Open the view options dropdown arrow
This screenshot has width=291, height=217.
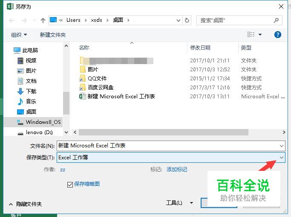260,35
